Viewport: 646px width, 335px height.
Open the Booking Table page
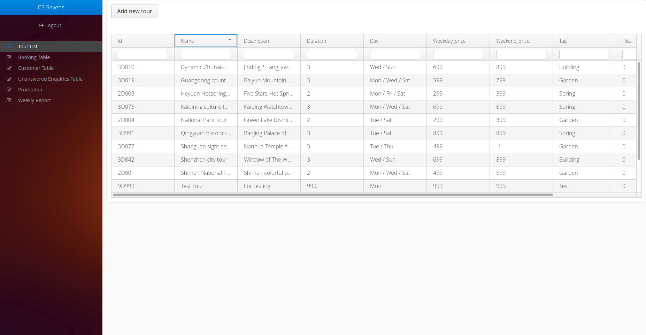[x=51, y=57]
